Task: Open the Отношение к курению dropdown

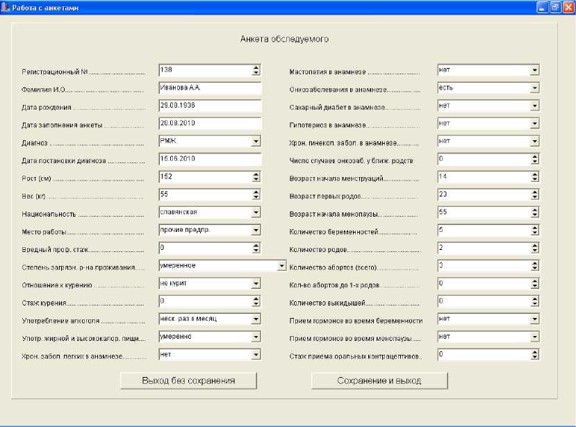Action: (x=256, y=284)
